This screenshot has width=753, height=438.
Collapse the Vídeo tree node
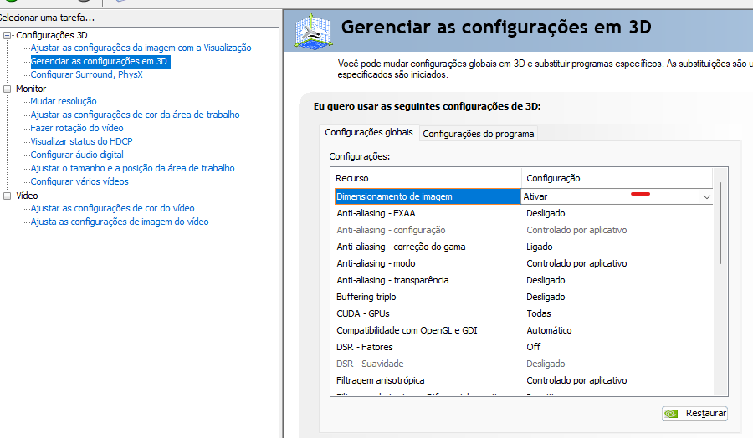[x=8, y=196]
